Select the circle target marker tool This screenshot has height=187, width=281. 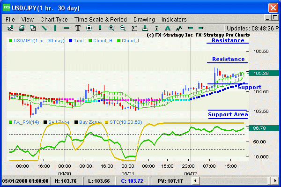89,28
